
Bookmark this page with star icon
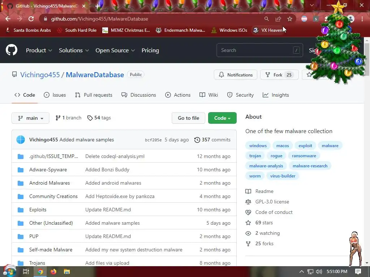click(x=289, y=19)
